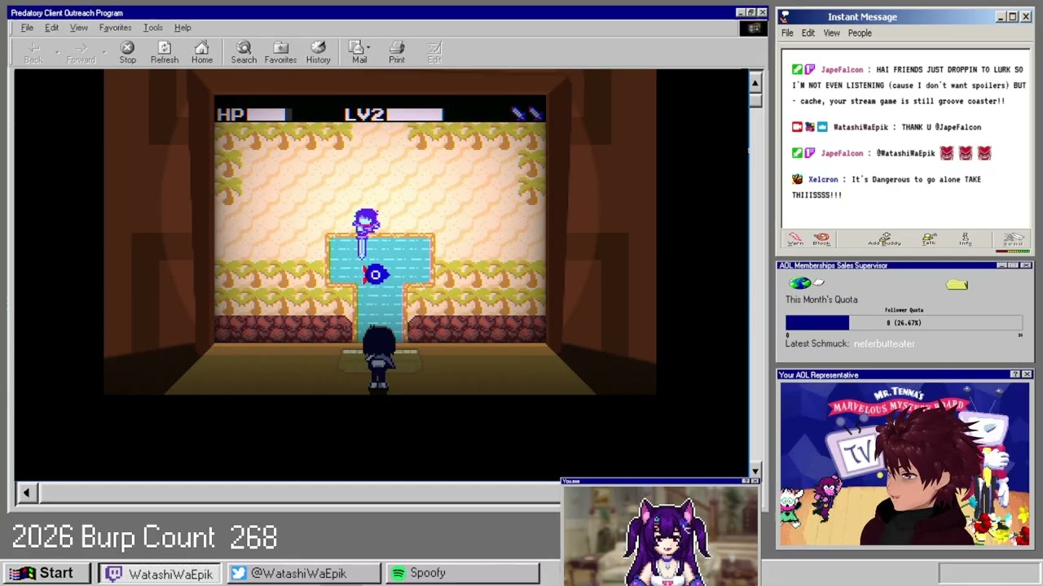Image resolution: width=1043 pixels, height=586 pixels.
Task: Click the Mail toolbar icon
Action: pyautogui.click(x=356, y=48)
